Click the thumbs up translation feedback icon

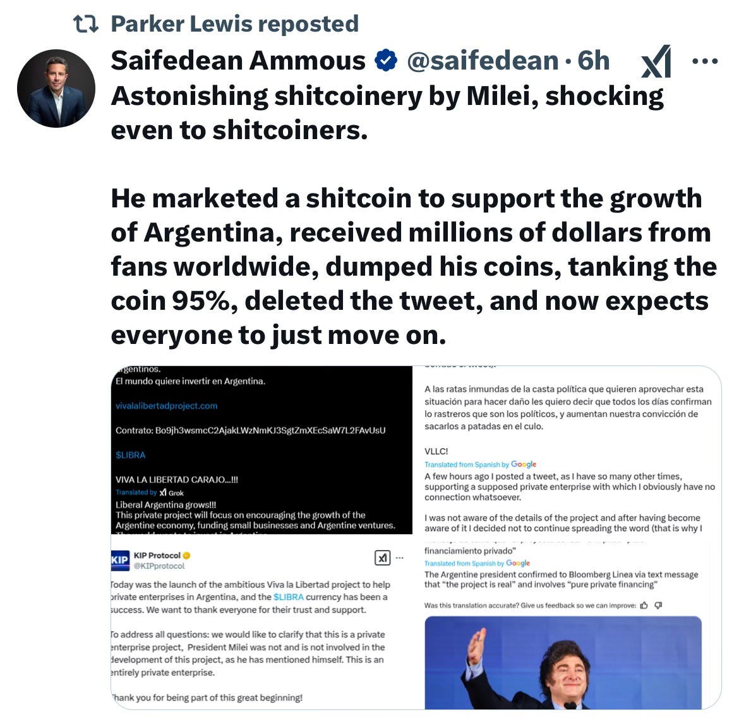coord(644,605)
